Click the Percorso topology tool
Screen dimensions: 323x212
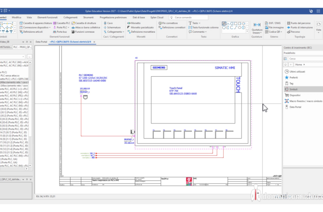coord(293,32)
